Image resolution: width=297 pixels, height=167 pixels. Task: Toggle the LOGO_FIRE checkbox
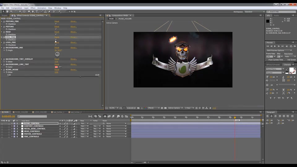[x=56, y=45]
